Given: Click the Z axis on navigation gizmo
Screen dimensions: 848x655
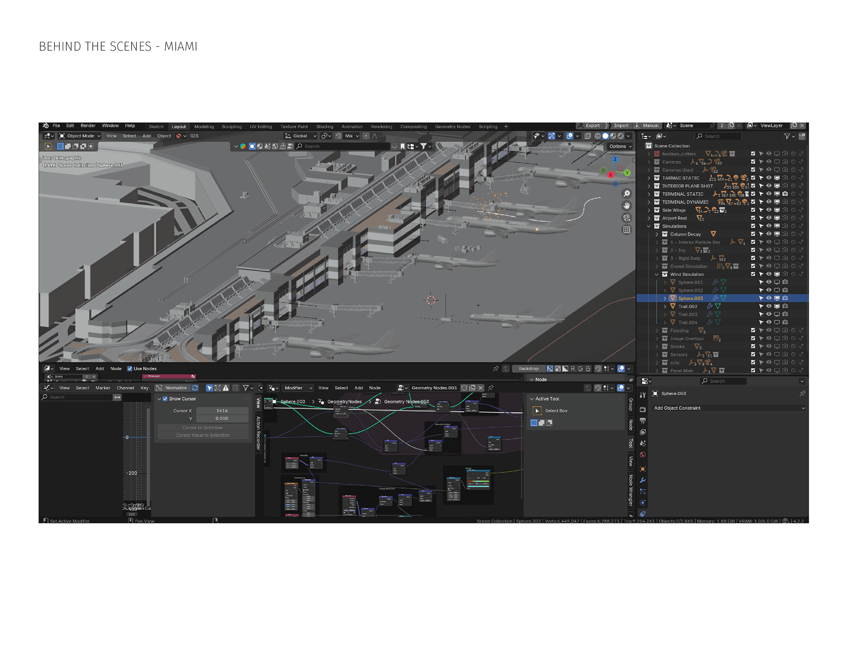Looking at the screenshot, I should (615, 159).
